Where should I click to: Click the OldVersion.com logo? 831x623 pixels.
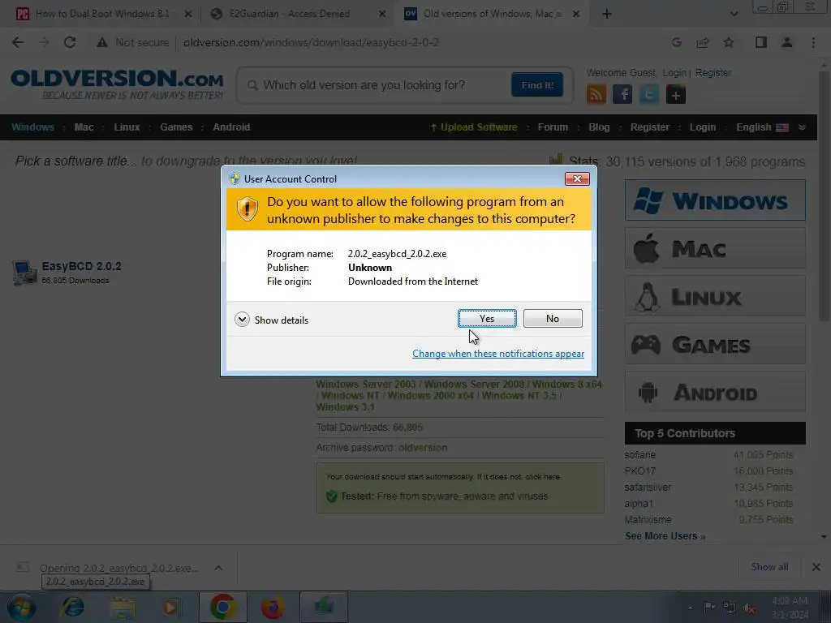(117, 84)
